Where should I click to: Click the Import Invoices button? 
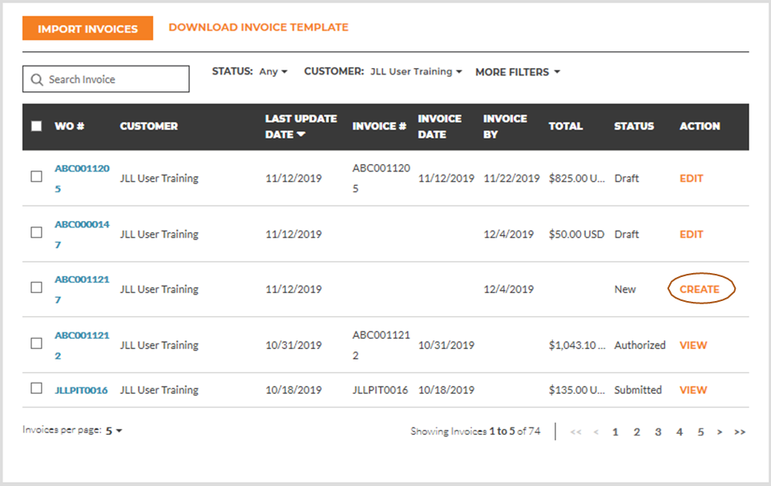click(87, 29)
